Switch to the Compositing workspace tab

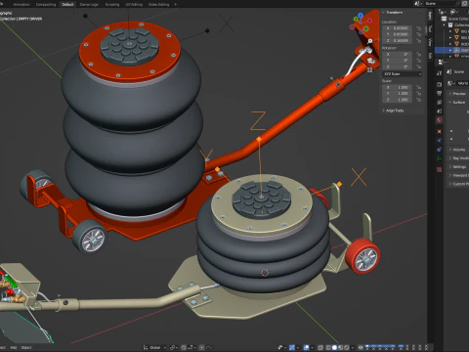coord(46,4)
